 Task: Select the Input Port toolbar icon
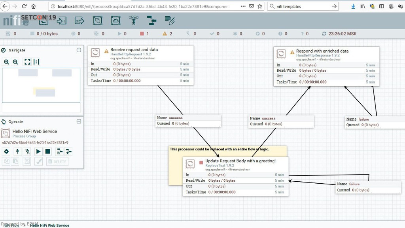coord(61,21)
